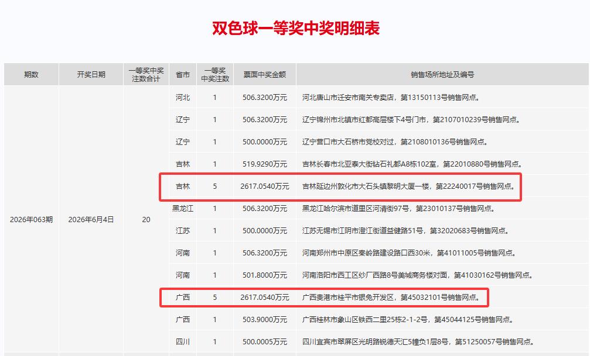This screenshot has height=356, width=590.
Task: Click 吉林 in the 延边州 row
Action: (x=182, y=186)
